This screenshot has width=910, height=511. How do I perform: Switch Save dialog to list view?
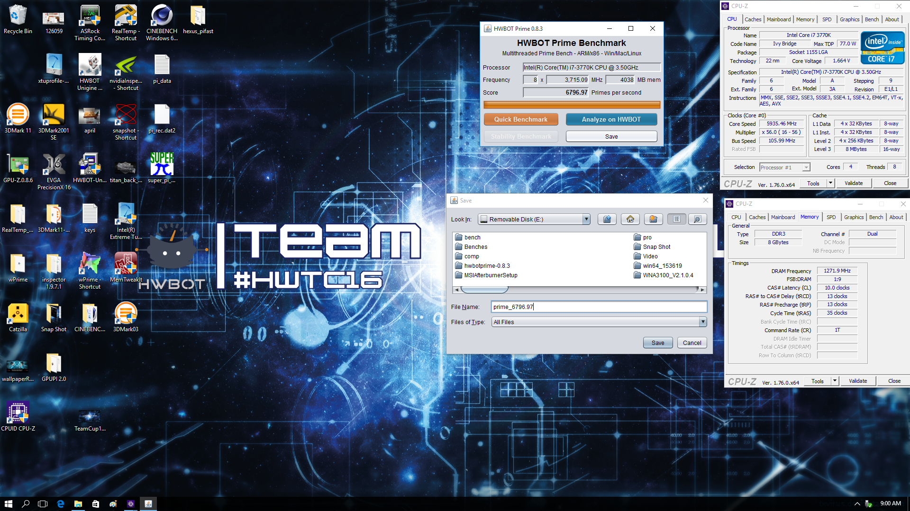click(677, 219)
